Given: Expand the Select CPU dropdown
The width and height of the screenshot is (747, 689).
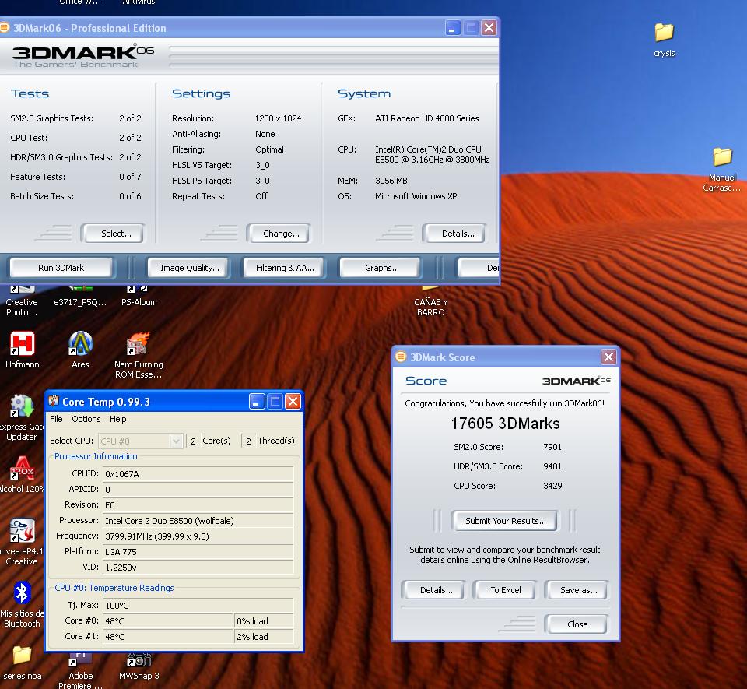Looking at the screenshot, I should (175, 441).
